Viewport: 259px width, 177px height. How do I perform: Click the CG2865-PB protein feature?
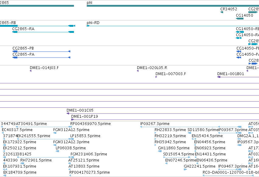coord(41,51)
